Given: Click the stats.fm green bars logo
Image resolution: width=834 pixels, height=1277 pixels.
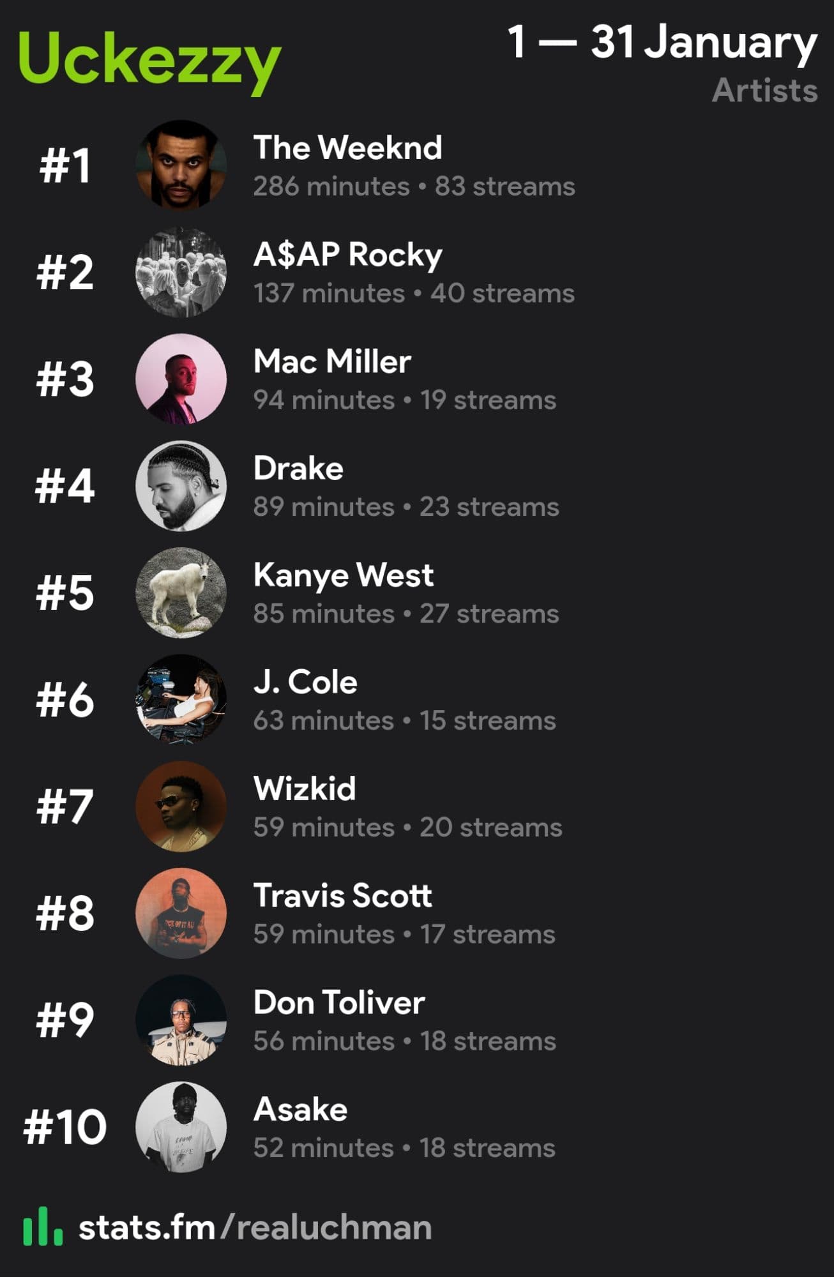Looking at the screenshot, I should pos(43,1227).
